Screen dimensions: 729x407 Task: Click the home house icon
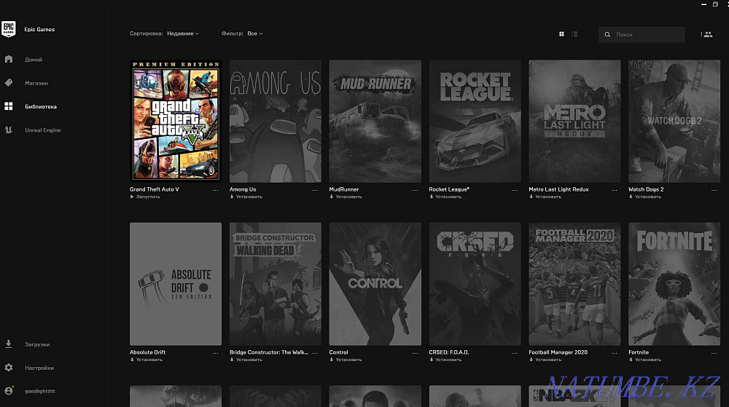pos(8,59)
